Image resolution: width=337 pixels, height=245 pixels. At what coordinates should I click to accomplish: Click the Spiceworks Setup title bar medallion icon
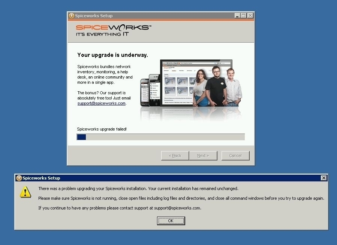(71, 16)
